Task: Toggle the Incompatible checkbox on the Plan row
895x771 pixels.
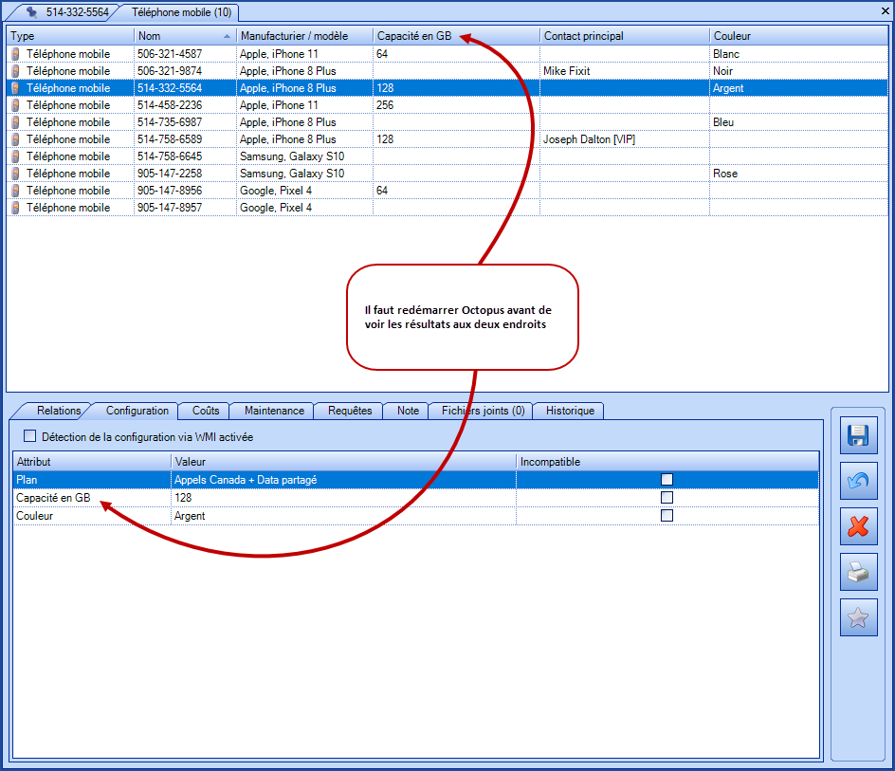Action: 667,480
